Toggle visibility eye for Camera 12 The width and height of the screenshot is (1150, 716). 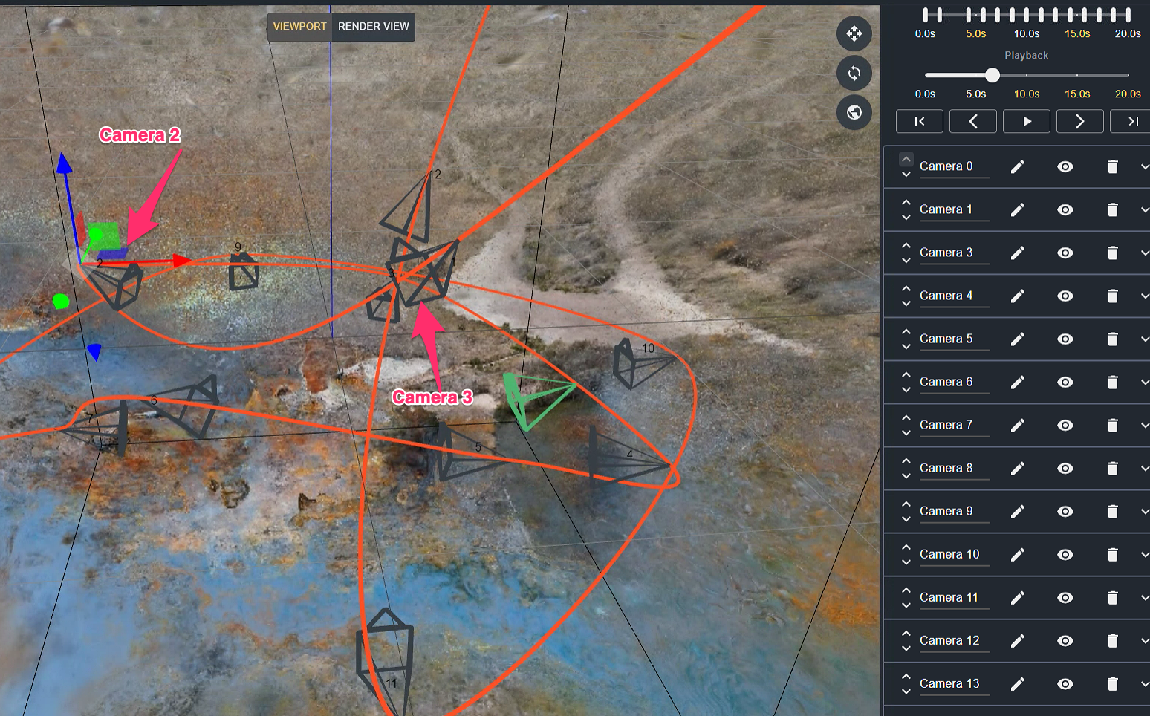coord(1065,640)
